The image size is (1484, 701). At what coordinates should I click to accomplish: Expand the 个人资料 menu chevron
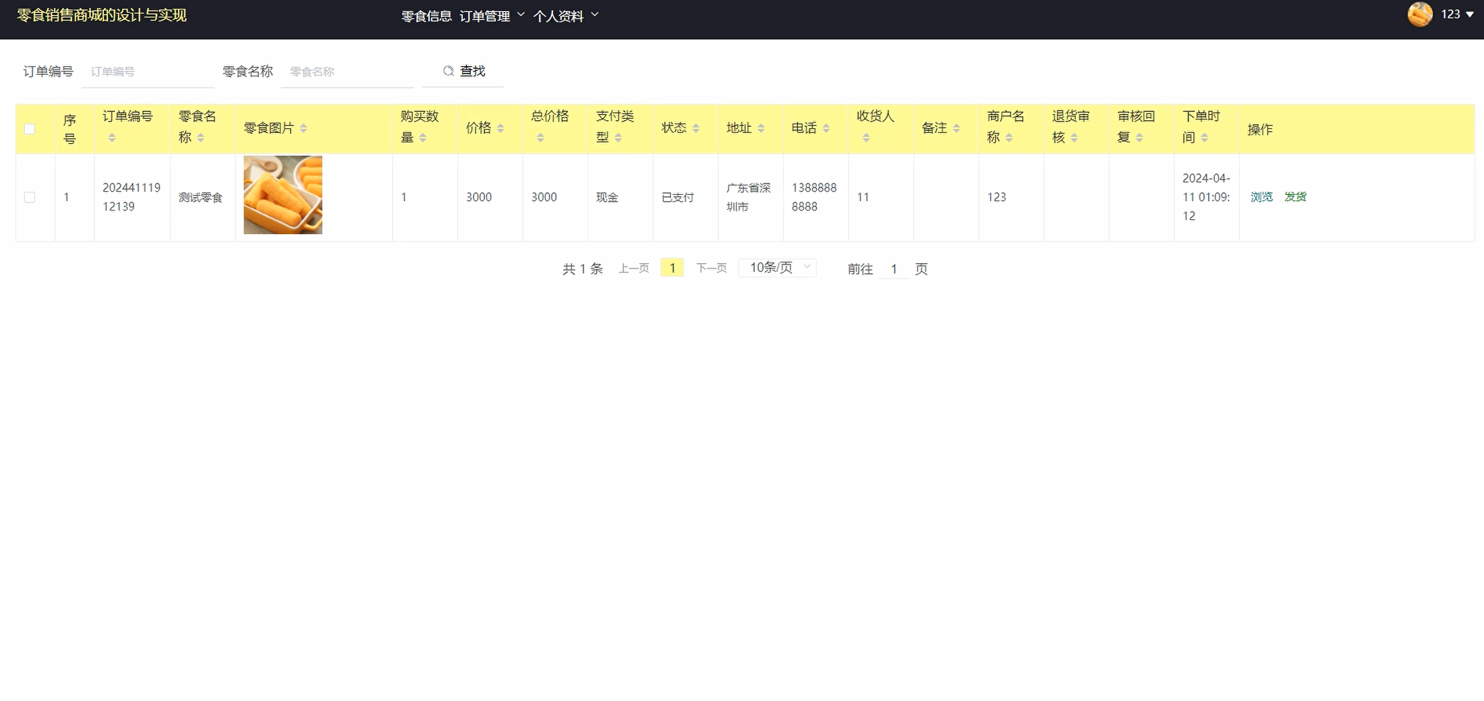pos(595,14)
